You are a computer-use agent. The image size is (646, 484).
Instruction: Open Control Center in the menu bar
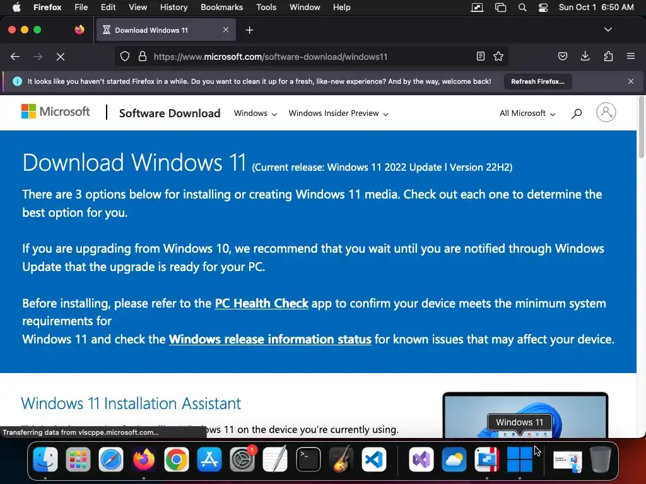click(543, 8)
